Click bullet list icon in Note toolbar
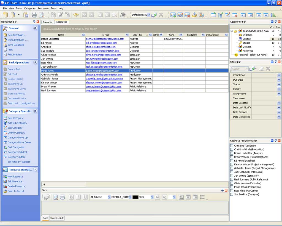 pos(202,197)
